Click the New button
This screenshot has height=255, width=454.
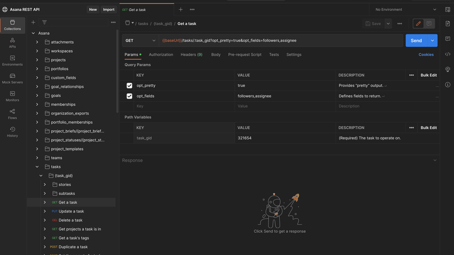[x=93, y=10]
